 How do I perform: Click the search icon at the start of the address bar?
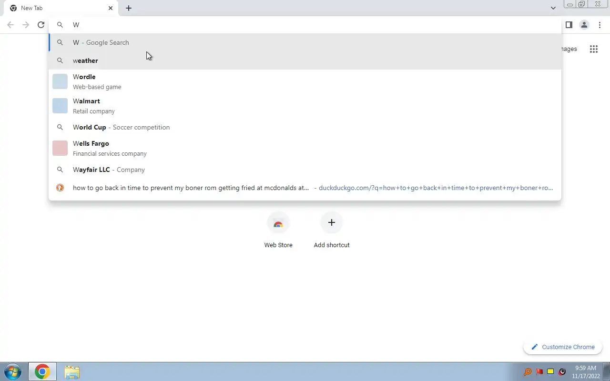pyautogui.click(x=60, y=25)
